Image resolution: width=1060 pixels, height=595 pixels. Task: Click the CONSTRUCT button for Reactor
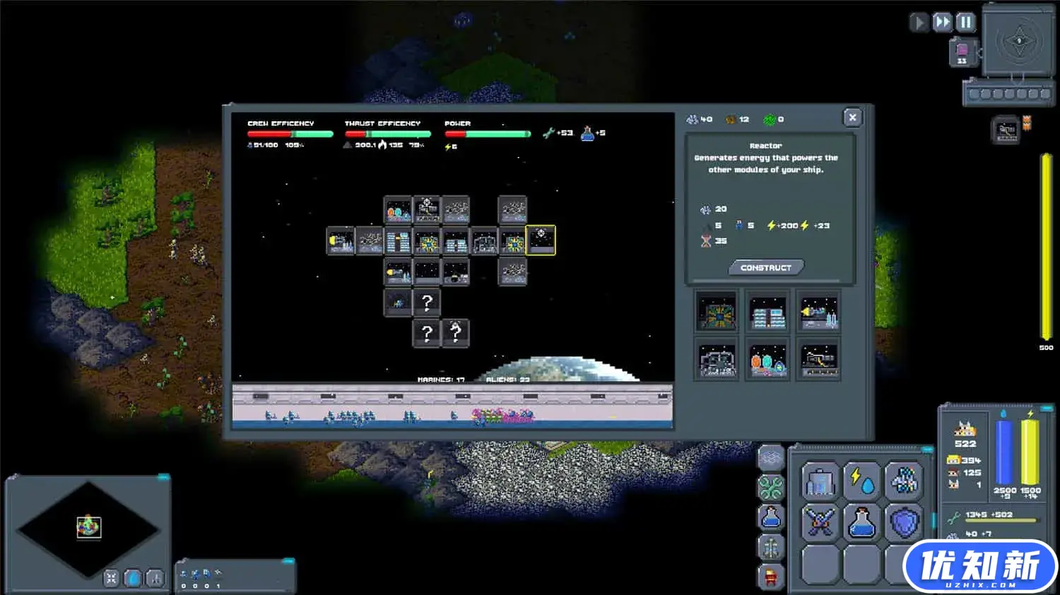pyautogui.click(x=766, y=268)
